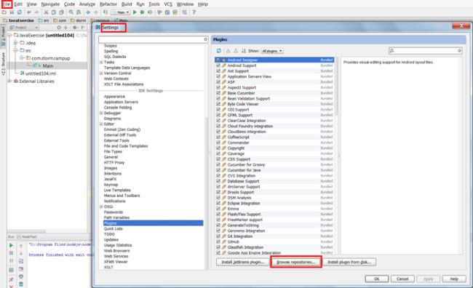
Task: Disable the CSS Support plugin checkbox
Action: point(218,159)
